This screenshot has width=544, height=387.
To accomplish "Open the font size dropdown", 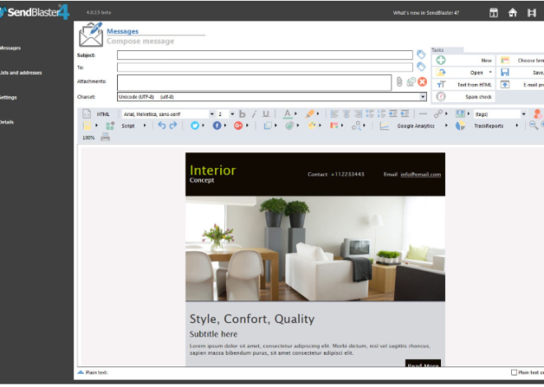I will click(x=232, y=114).
